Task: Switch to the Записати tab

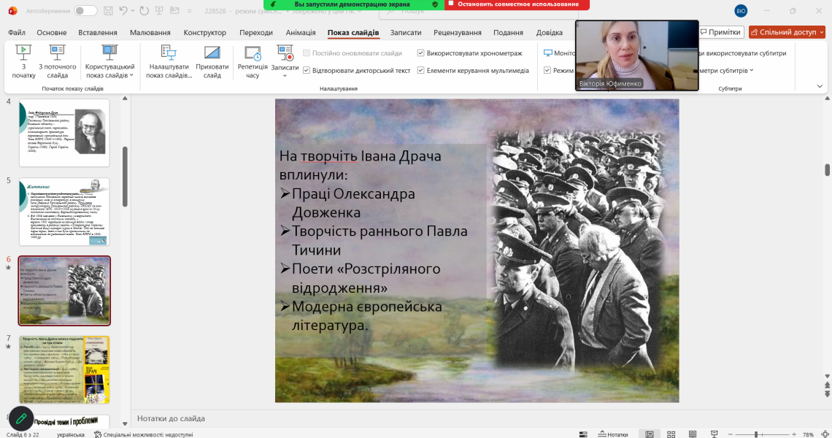Action: (406, 32)
